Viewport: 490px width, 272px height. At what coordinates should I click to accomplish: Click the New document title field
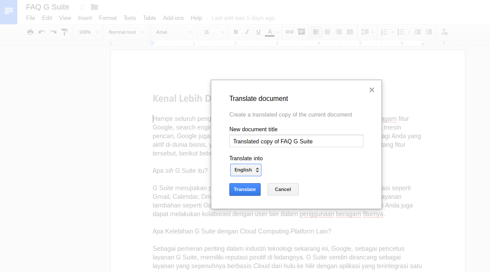point(296,141)
